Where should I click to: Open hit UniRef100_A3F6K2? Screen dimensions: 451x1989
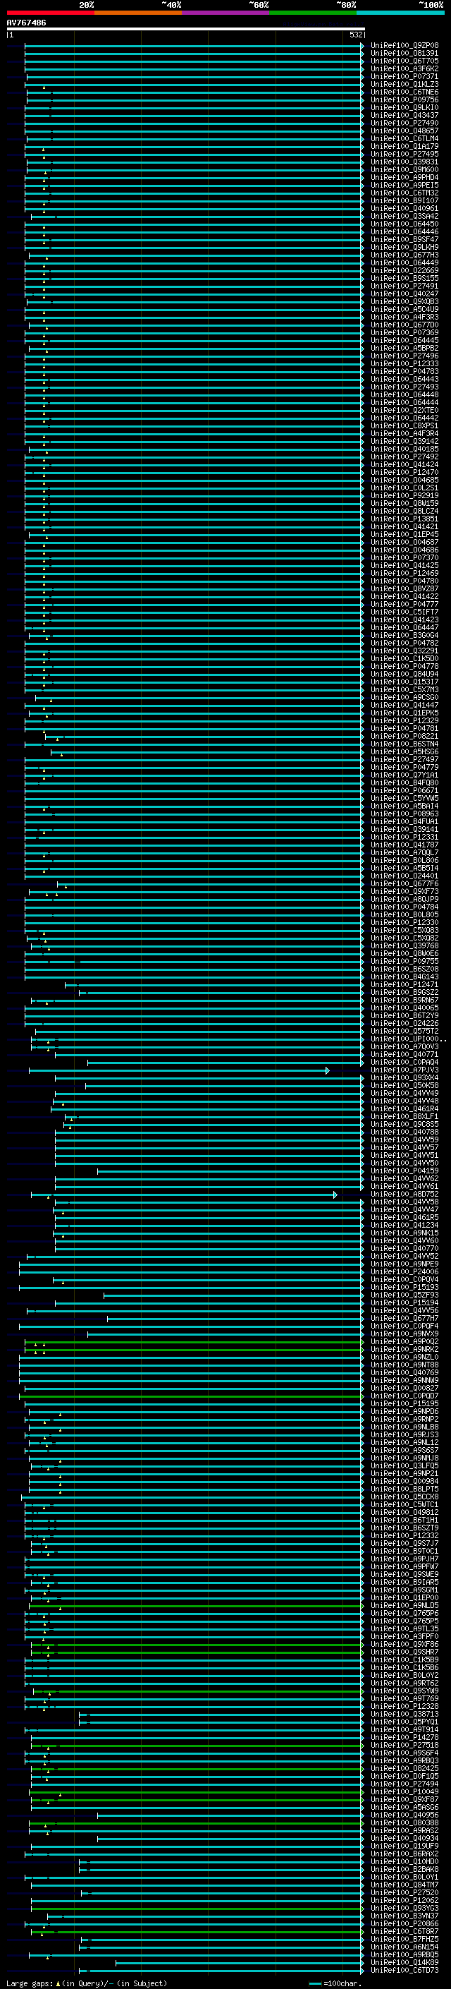[x=404, y=68]
